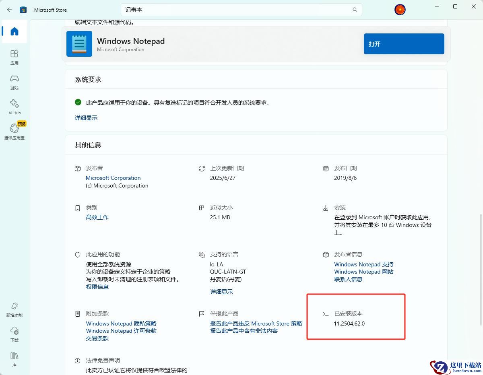Click the 其他信息 section heading
Image resolution: width=483 pixels, height=375 pixels.
pyautogui.click(x=88, y=145)
